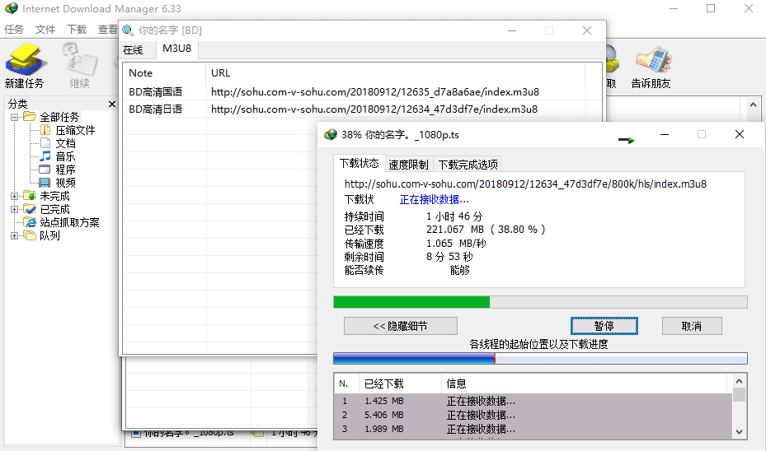
Task: Click thread list scrollbar down arrow
Action: tap(739, 432)
